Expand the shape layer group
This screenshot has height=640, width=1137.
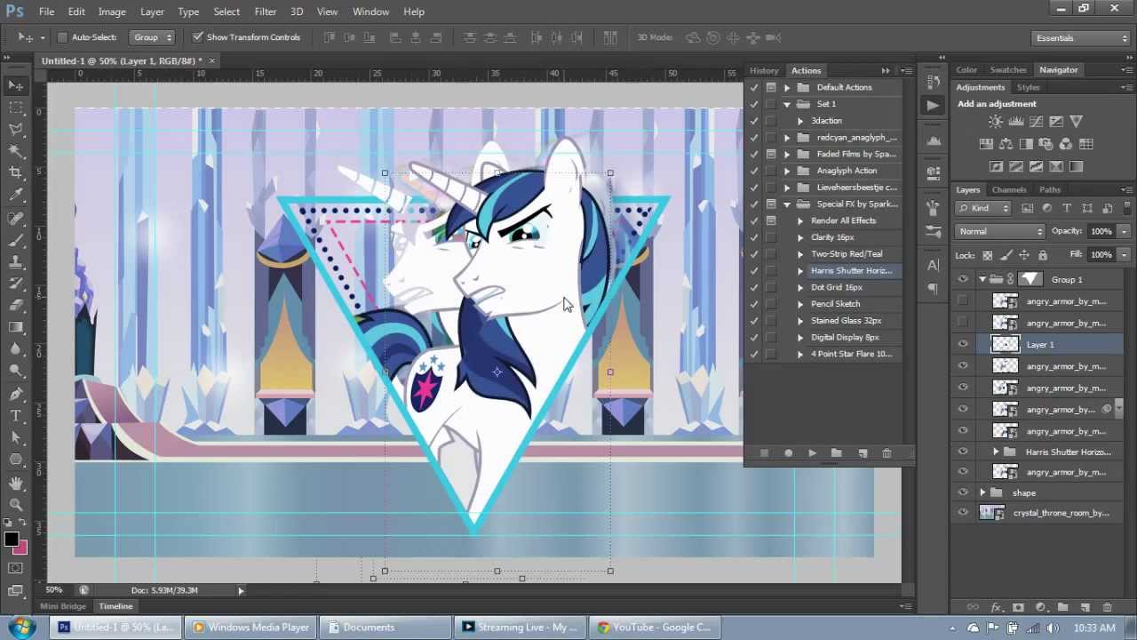coord(982,492)
